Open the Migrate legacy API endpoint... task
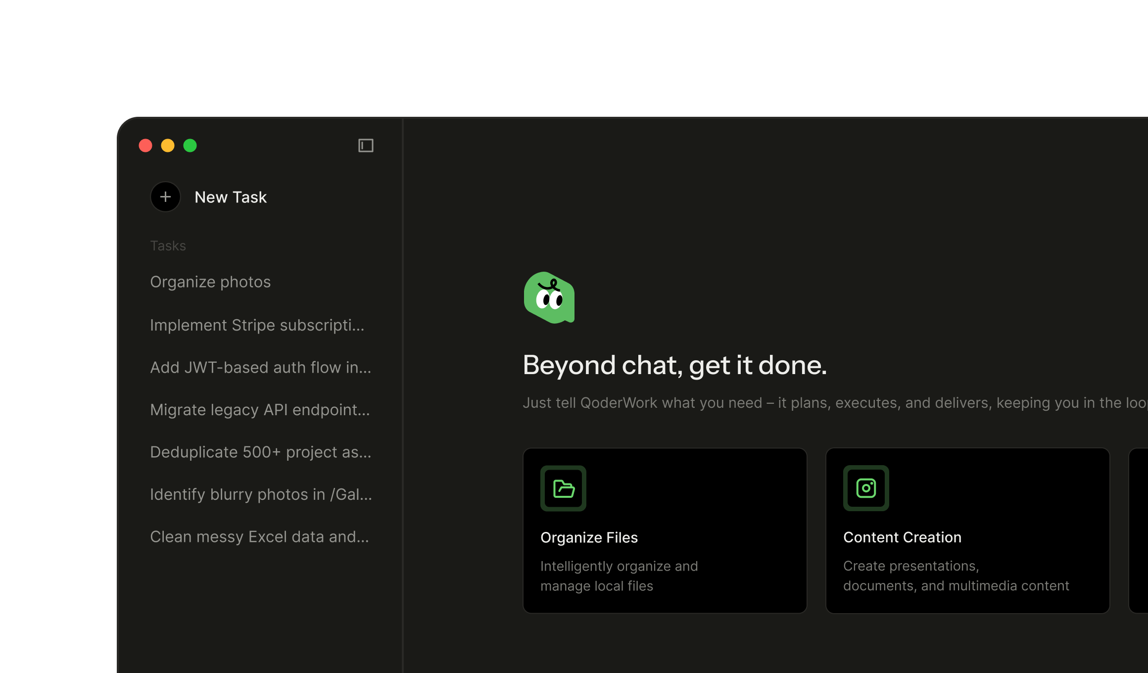 tap(260, 410)
